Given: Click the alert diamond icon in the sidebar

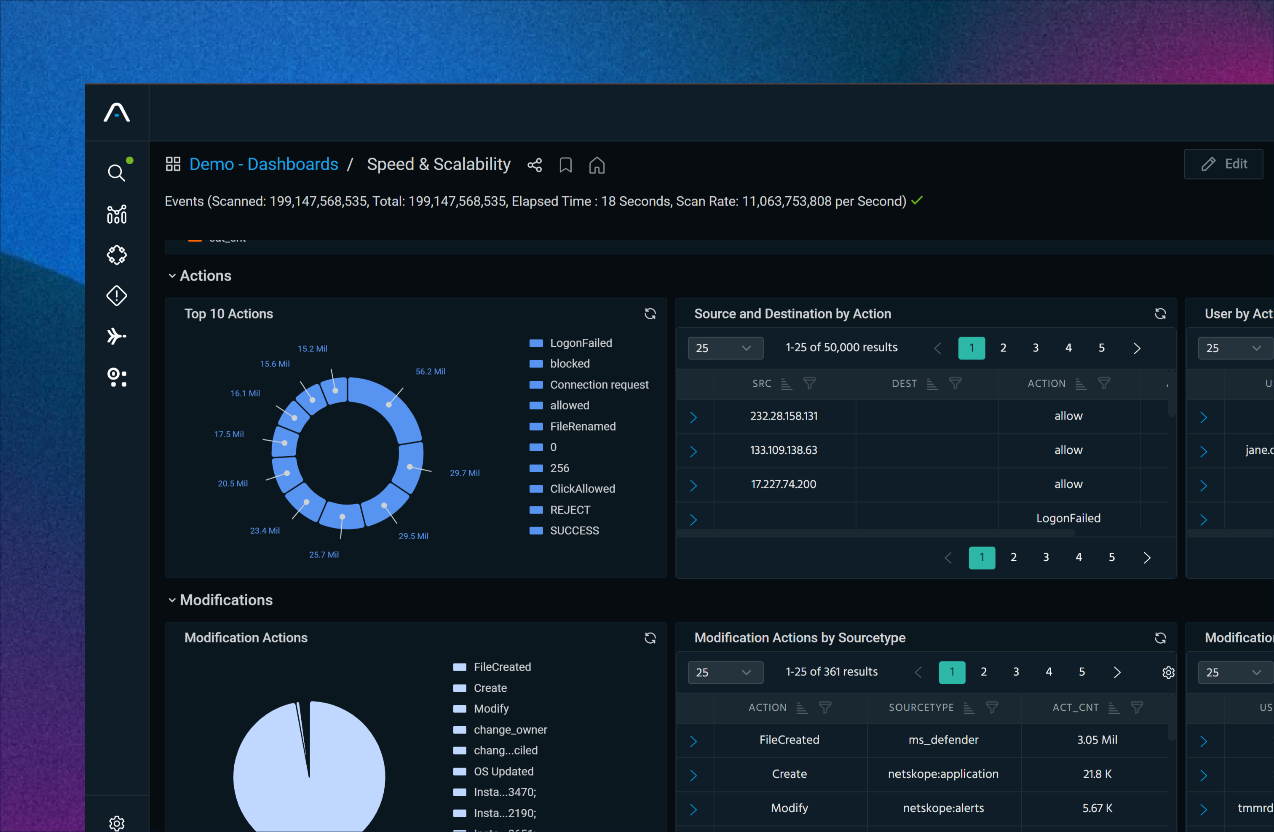Looking at the screenshot, I should coord(116,296).
